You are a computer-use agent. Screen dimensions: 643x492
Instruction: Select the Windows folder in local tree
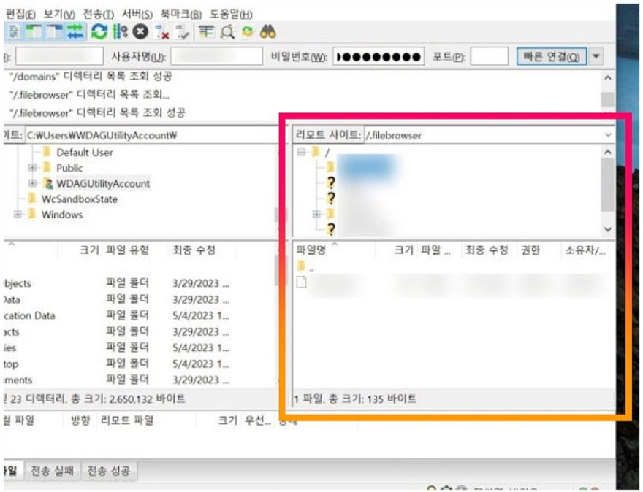pyautogui.click(x=62, y=215)
